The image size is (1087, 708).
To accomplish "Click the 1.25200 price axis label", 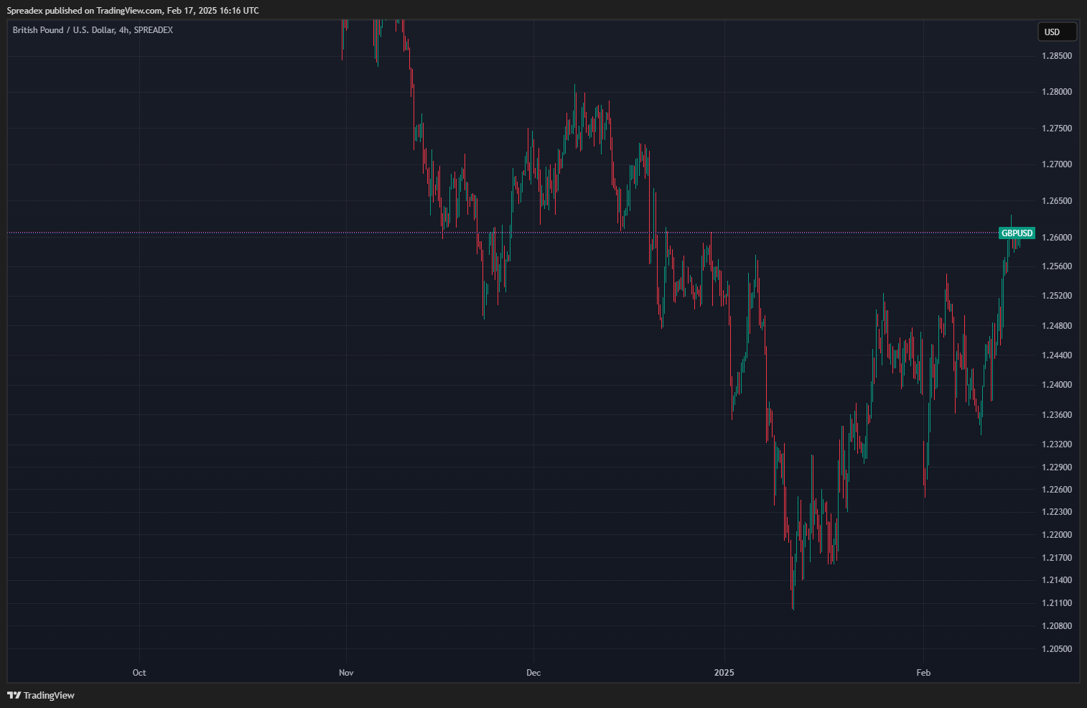I will (1057, 296).
